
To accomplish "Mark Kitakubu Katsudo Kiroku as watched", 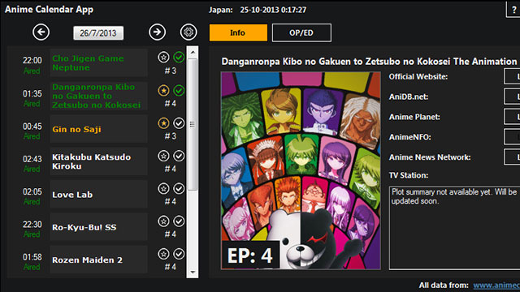I will click(179, 156).
